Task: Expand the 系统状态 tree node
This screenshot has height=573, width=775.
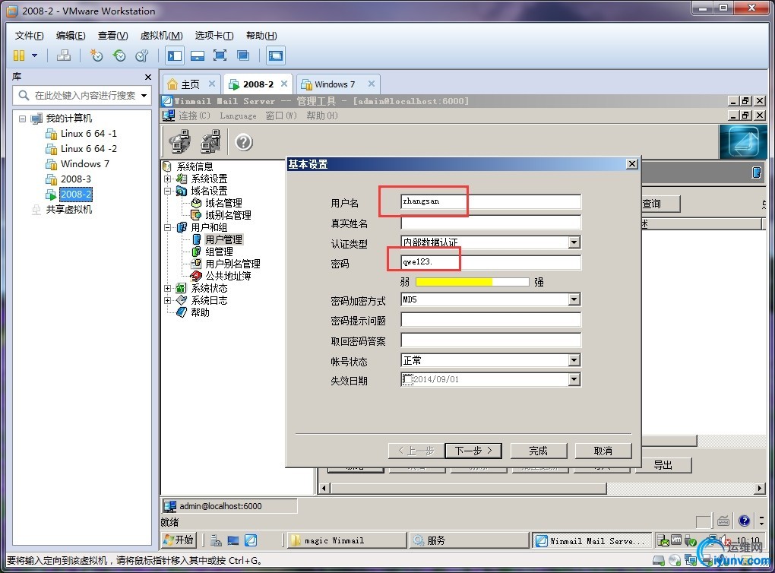Action: pos(168,288)
